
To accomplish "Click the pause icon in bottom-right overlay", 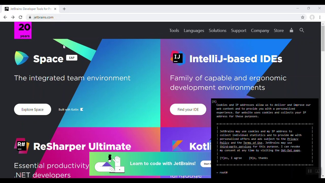I will [x=310, y=171].
